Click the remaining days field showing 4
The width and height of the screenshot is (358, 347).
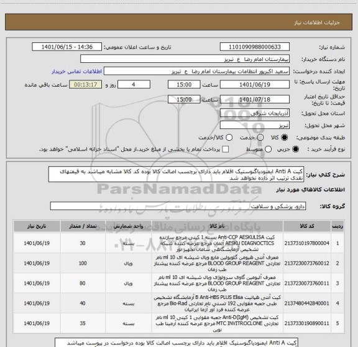point(134,85)
